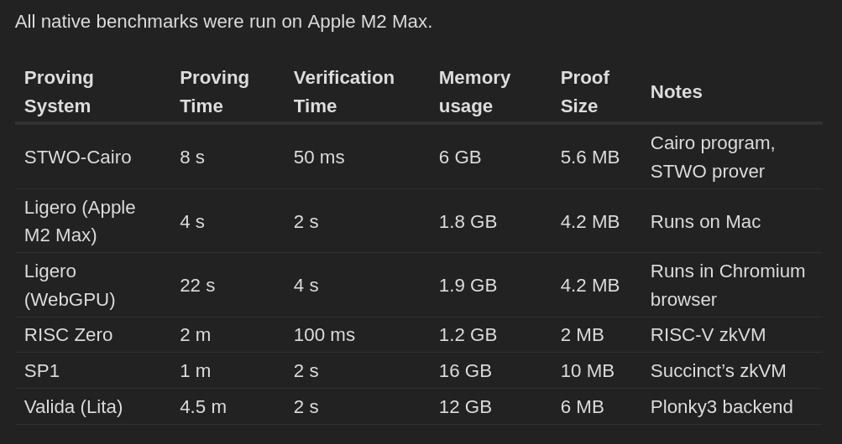This screenshot has height=444, width=842.
Task: Select the Proof Size column header
Action: point(584,92)
